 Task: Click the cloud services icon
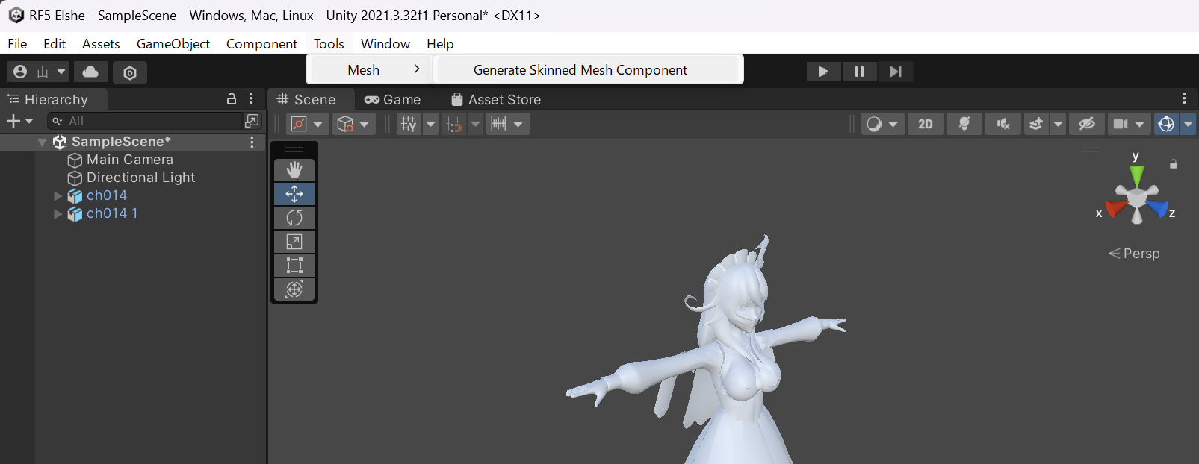tap(90, 72)
